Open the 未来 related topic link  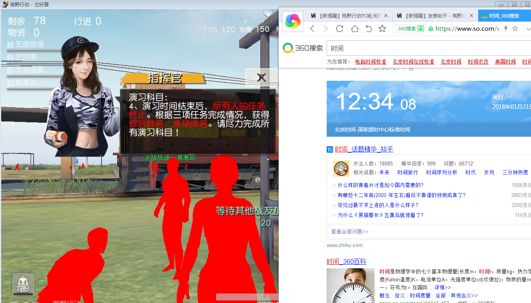384,173
